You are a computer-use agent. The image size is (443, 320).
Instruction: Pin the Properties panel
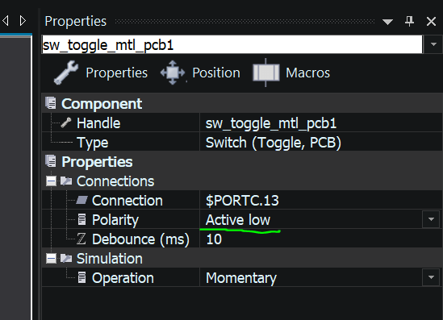tap(409, 21)
